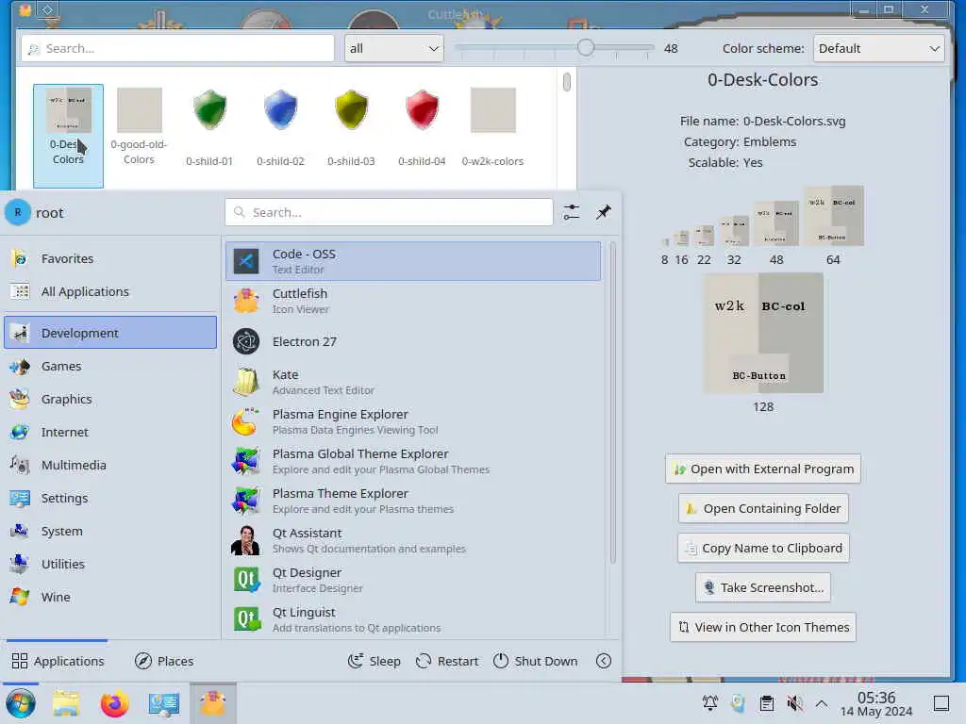Open Firefox from the taskbar
The height and width of the screenshot is (724, 966).
(x=114, y=703)
